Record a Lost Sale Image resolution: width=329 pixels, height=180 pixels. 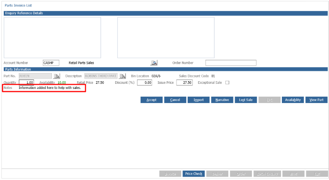pos(246,100)
